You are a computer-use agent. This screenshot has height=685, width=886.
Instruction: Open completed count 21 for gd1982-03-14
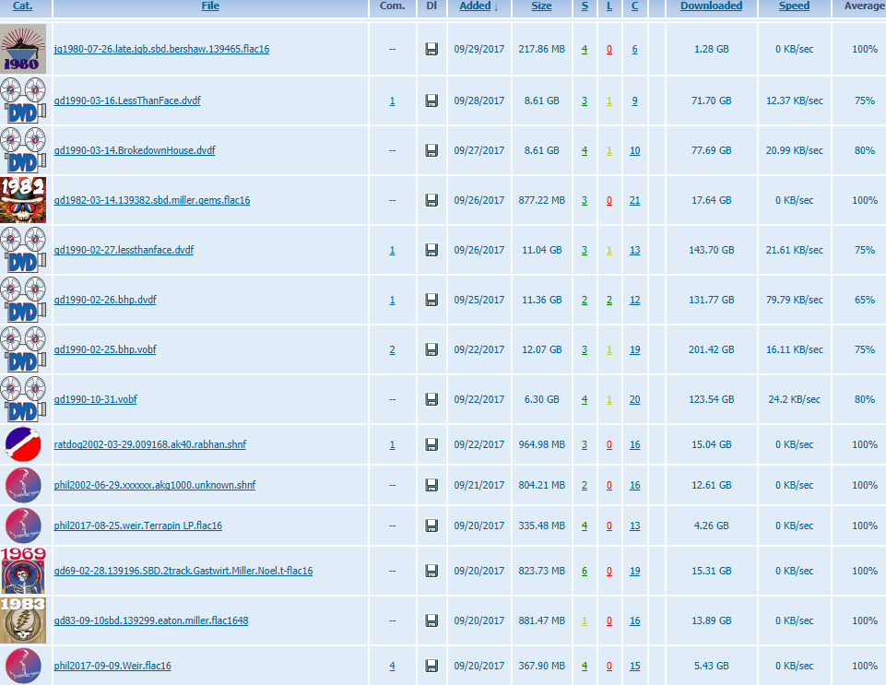(x=634, y=200)
